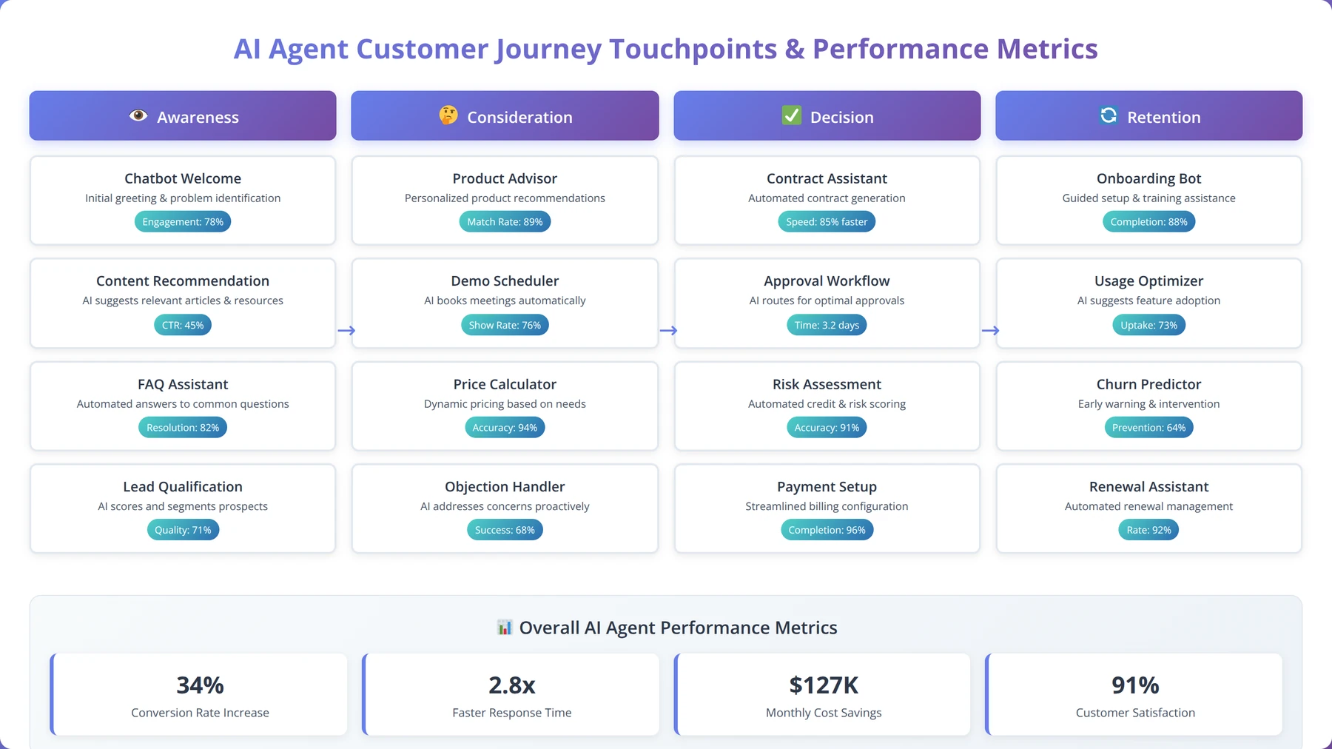Select the Awareness stage header
1332x749 pixels.
(183, 115)
